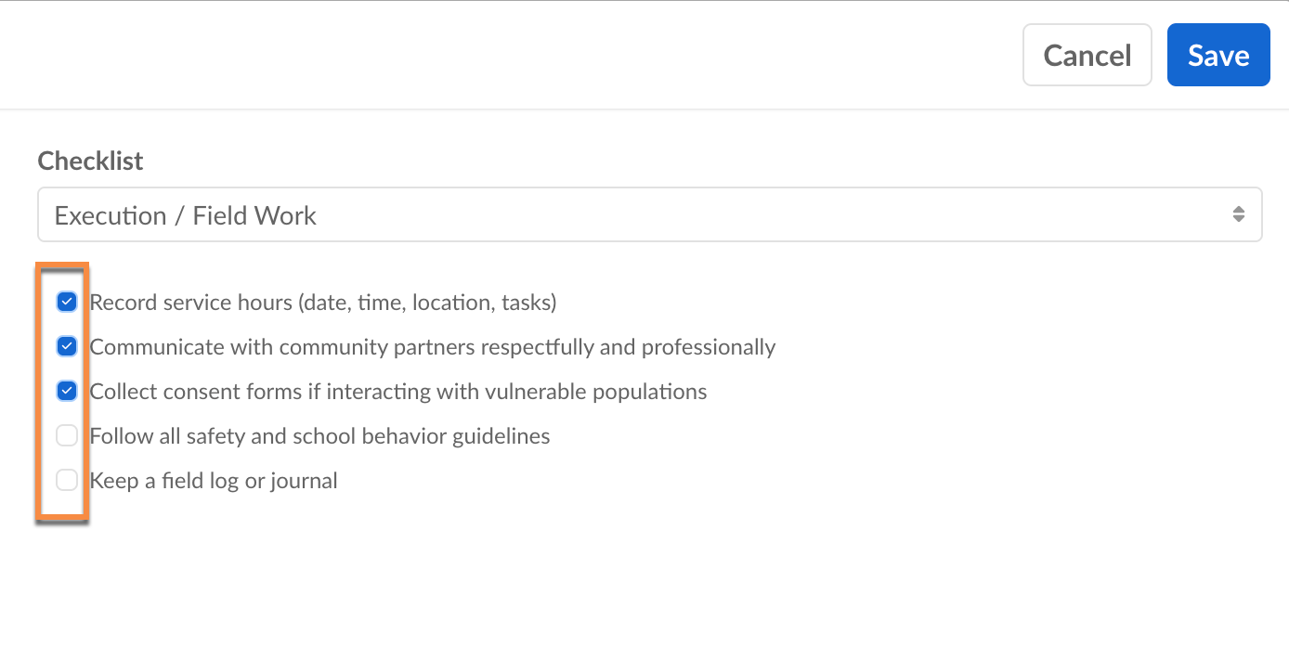Viewport: 1289px width, 659px height.
Task: Click "Follow all safety and school behavior" text
Action: [x=319, y=436]
